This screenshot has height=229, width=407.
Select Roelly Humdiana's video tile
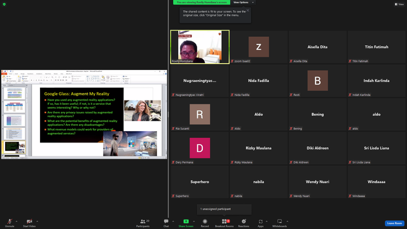pos(200,47)
